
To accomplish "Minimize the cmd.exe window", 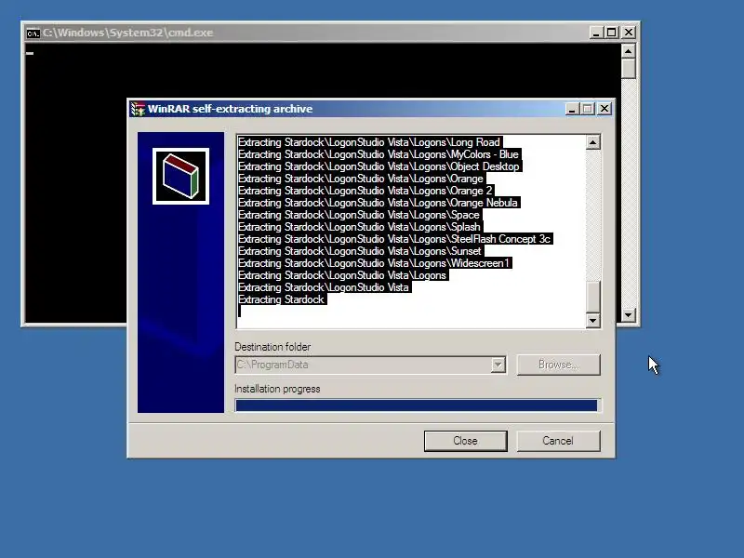I will click(x=596, y=33).
